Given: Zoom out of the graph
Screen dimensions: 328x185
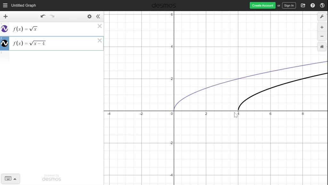Looking at the screenshot, I should 322,36.
